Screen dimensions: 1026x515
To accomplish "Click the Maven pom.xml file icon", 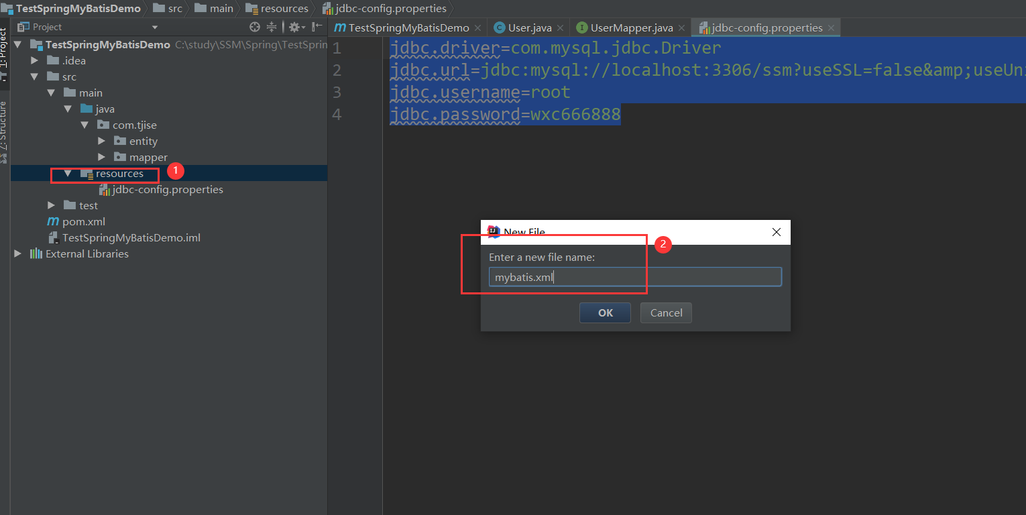I will 53,221.
